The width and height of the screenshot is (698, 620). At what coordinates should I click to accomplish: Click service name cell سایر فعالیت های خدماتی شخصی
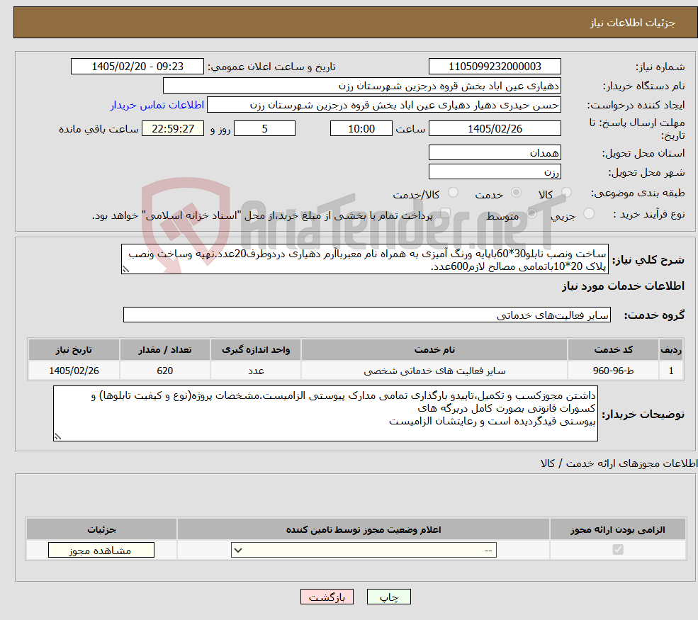tap(434, 371)
